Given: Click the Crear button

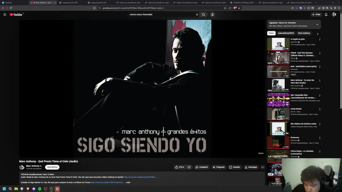Looking at the screenshot, I should tap(316, 14).
